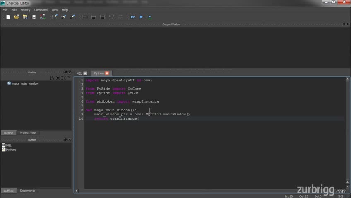
Task: Float the Buffers panel with undock button
Action: (65, 140)
